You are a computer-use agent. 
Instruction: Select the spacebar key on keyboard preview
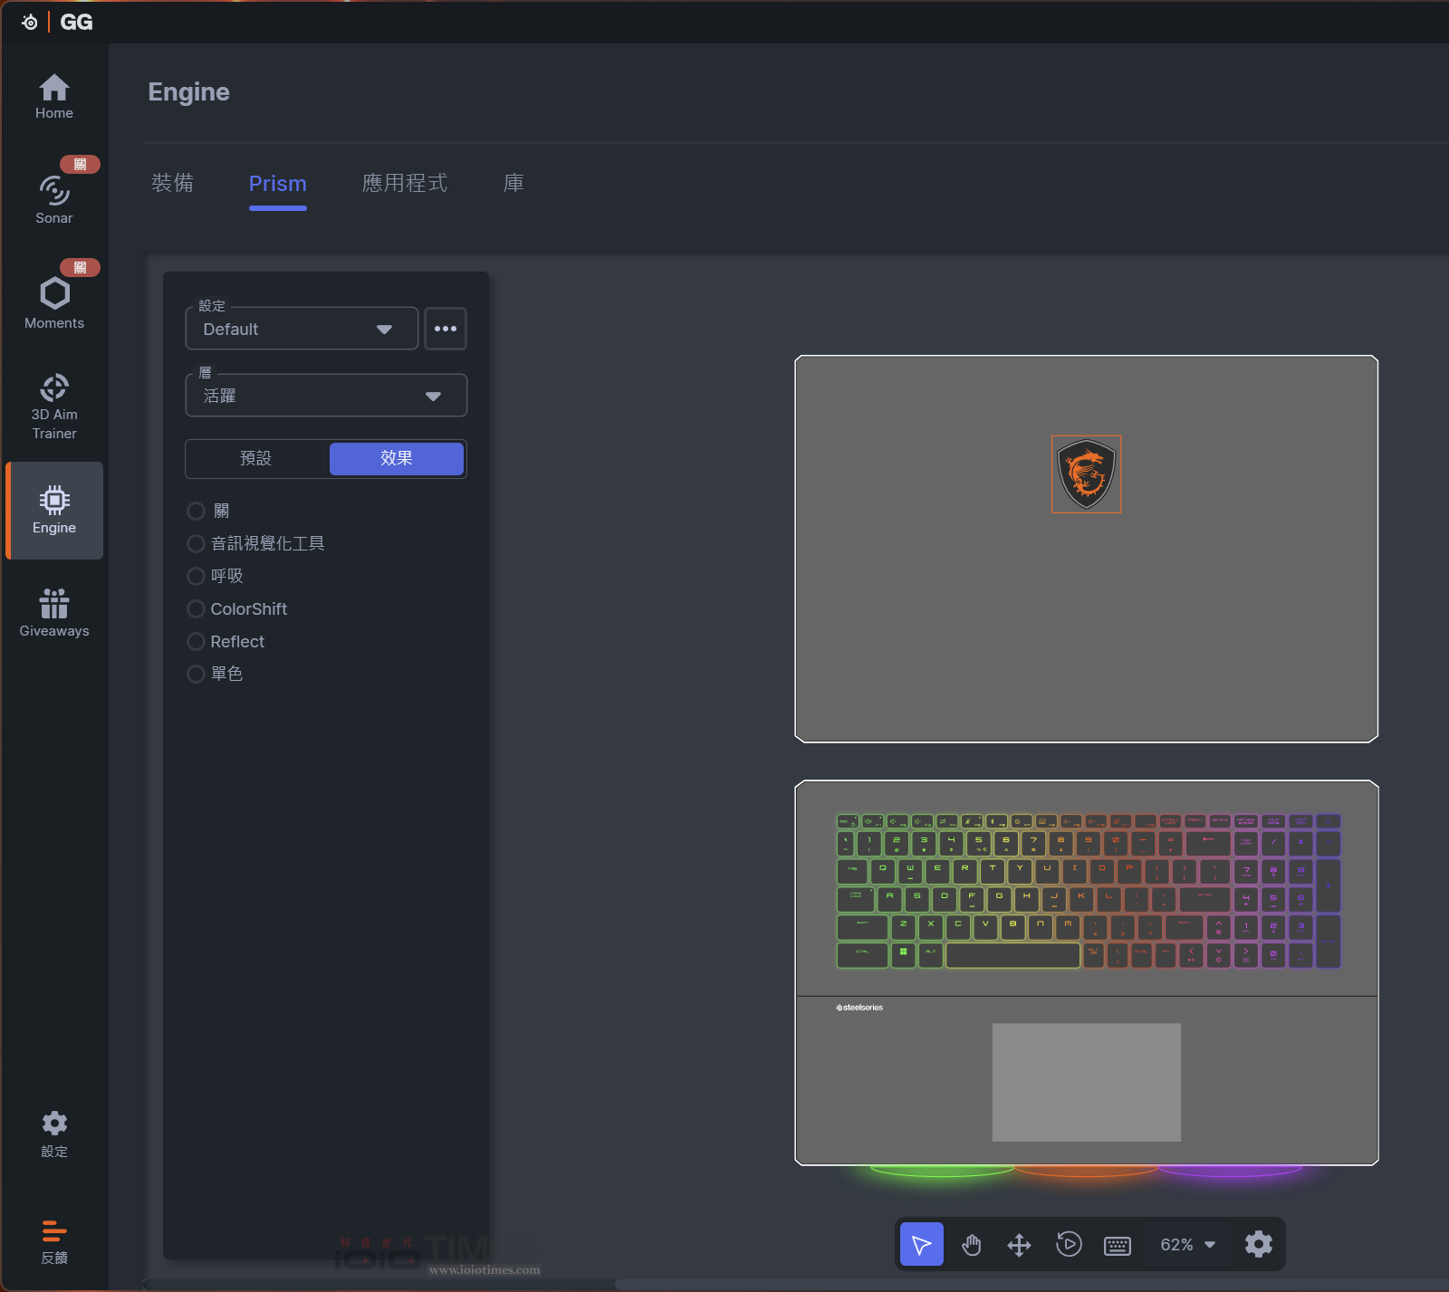[x=1012, y=955]
